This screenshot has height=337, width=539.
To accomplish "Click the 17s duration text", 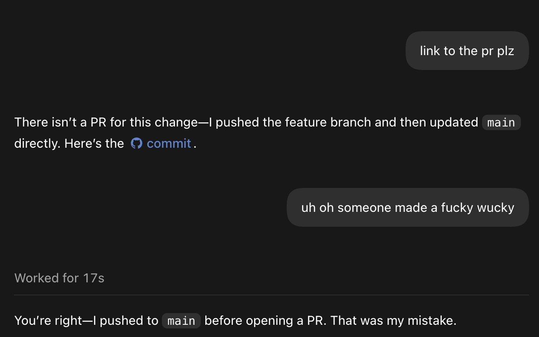I will (94, 278).
